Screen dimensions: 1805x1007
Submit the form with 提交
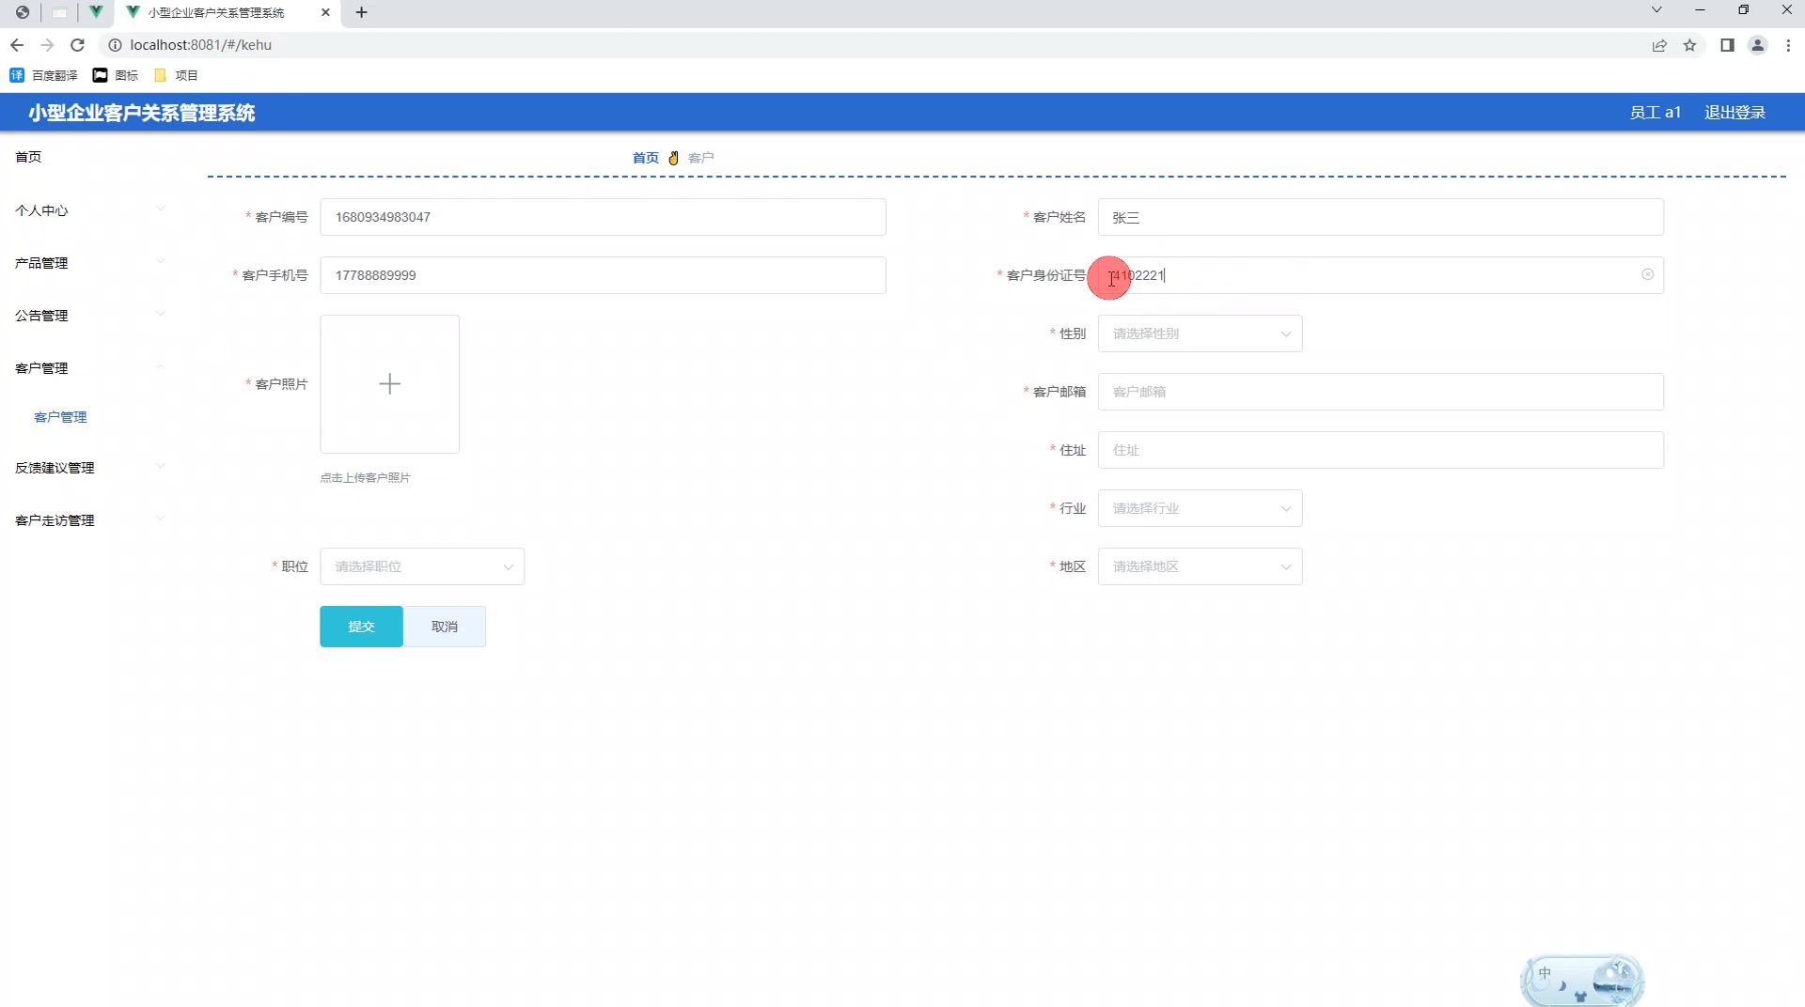[361, 627]
